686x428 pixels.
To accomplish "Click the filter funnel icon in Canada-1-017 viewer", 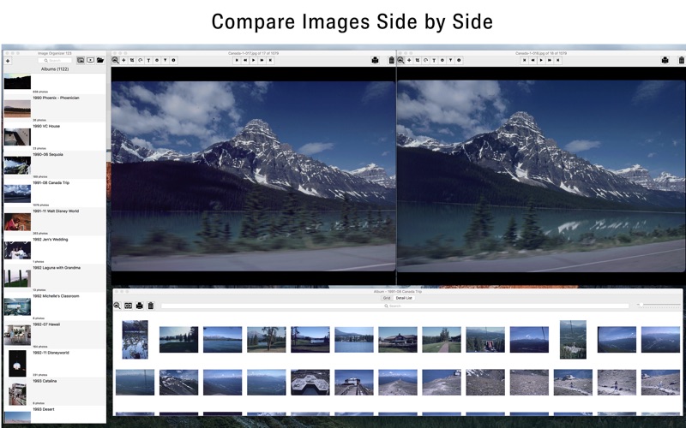I will [165, 60].
